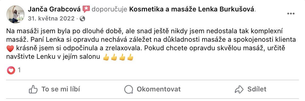Select the Okomentovat comment button label

tap(159, 89)
